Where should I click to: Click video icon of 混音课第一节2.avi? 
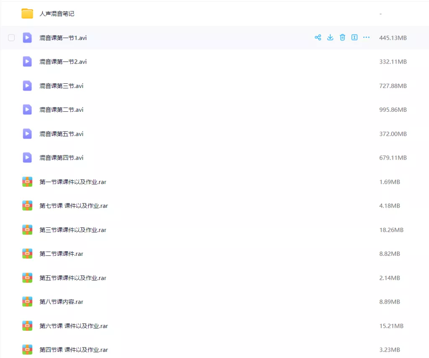point(27,62)
